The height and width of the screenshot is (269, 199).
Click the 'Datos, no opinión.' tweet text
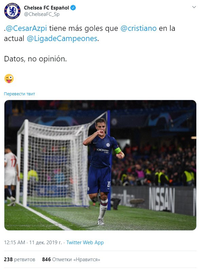[35, 59]
